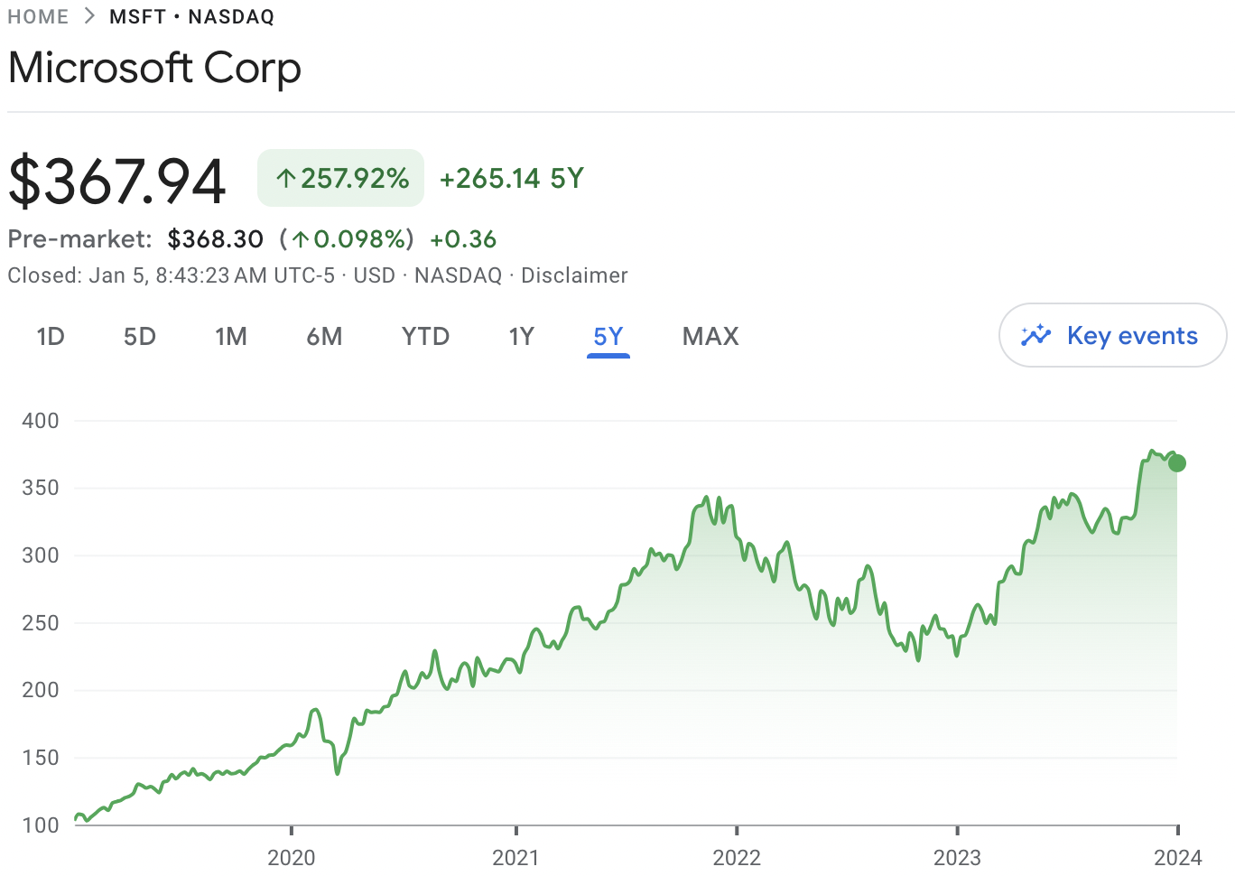
Task: Select the 1D range tab
Action: [x=51, y=337]
